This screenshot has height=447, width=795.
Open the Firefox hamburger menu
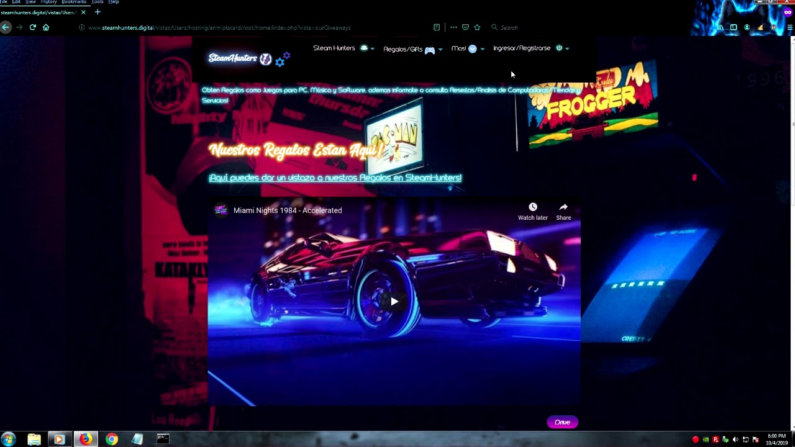(790, 27)
